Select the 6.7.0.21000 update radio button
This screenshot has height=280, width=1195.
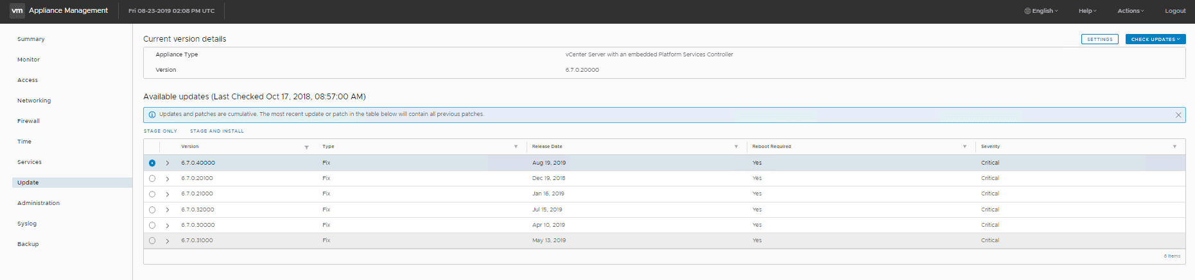point(152,194)
